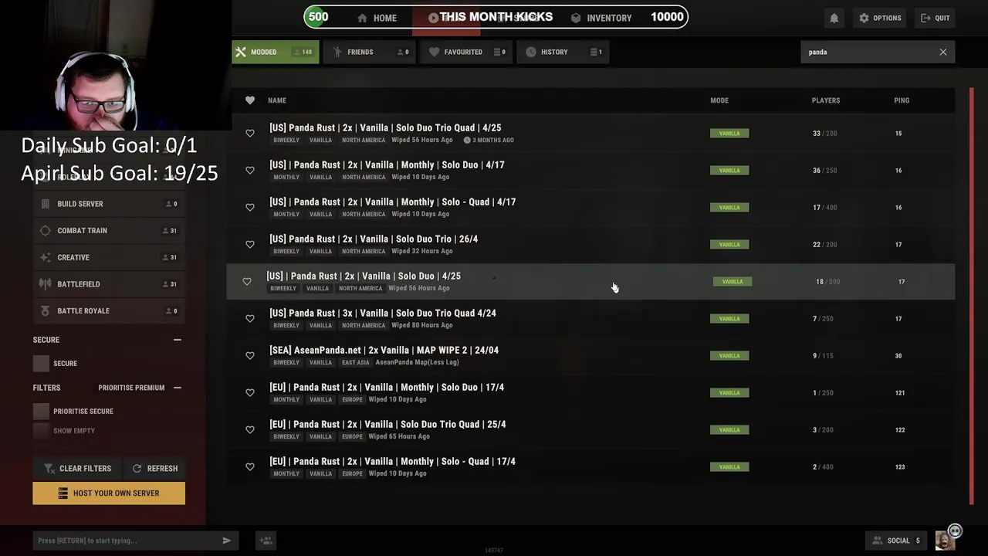Favourite the US 3x Vanilla 4/24 server

[250, 319]
